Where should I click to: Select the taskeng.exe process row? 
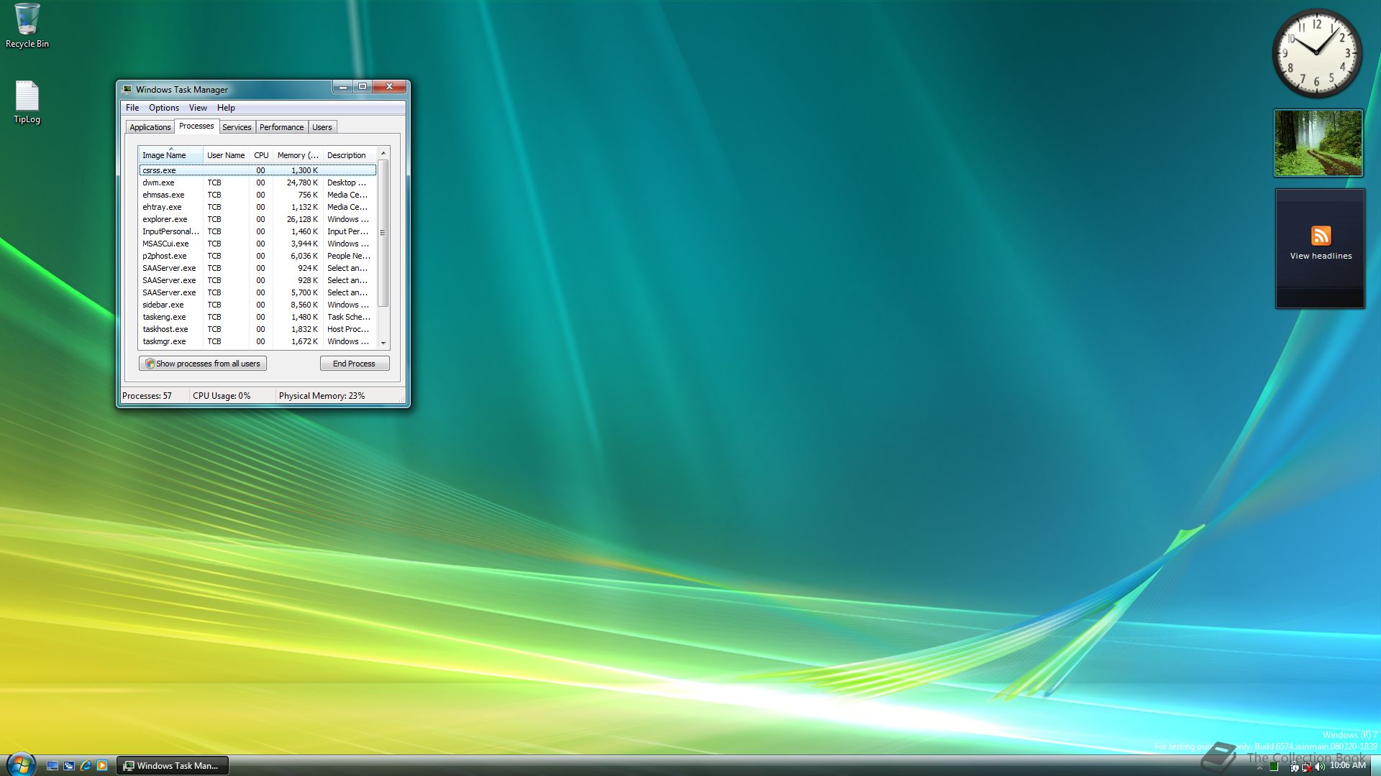coord(257,317)
